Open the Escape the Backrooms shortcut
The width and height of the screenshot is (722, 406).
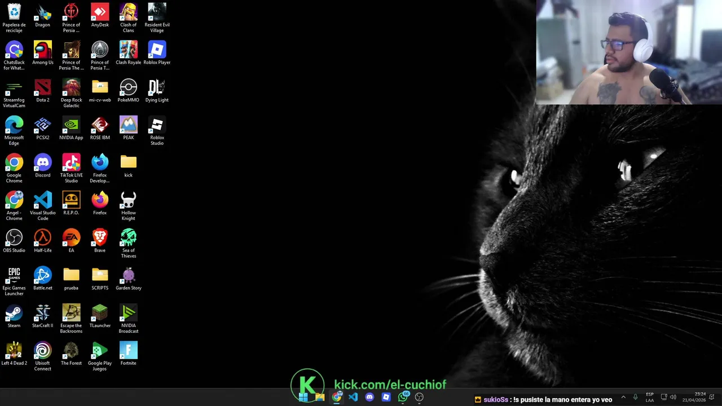pos(71,319)
